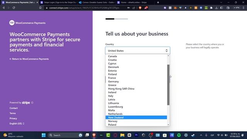Open browser downloads icon

coord(217,8)
